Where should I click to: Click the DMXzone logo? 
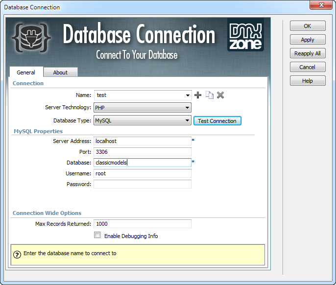coord(245,35)
